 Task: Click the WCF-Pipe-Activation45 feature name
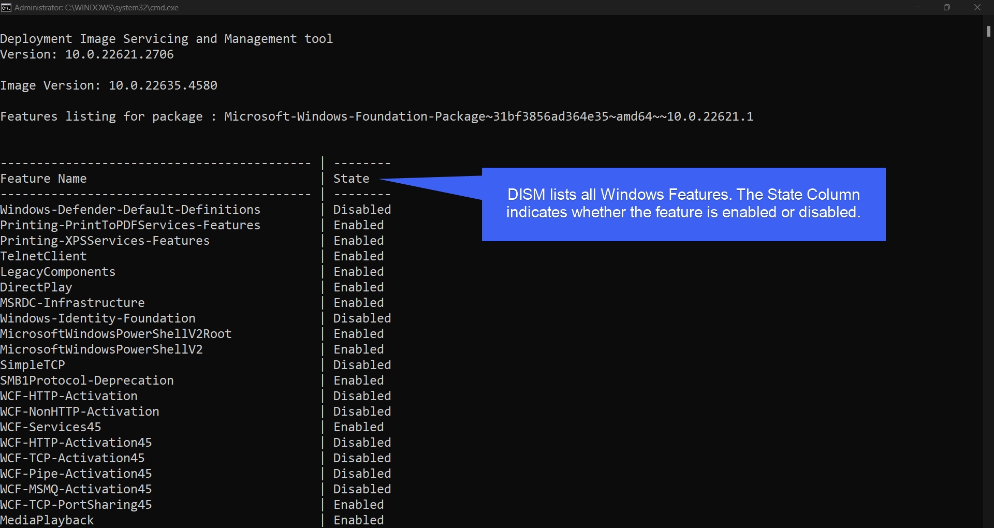[76, 474]
